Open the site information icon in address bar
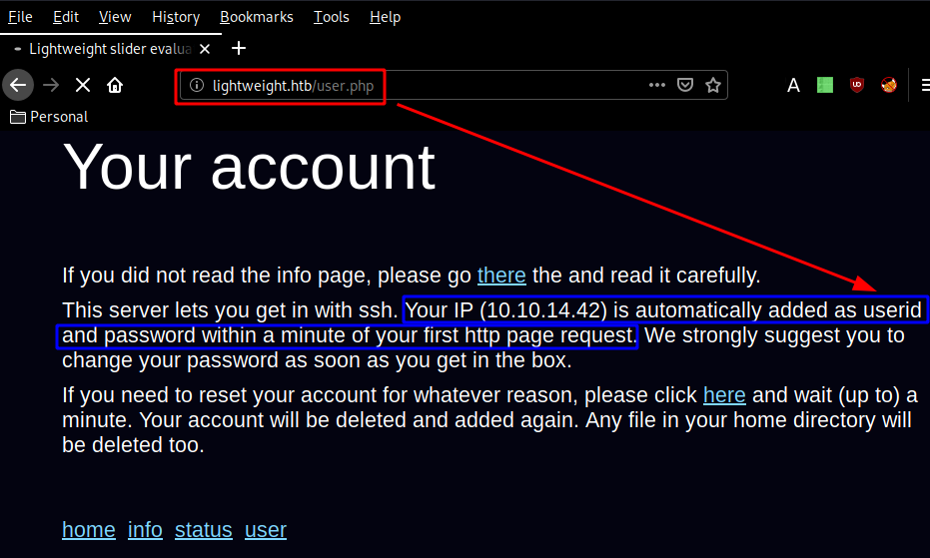 [x=197, y=86]
